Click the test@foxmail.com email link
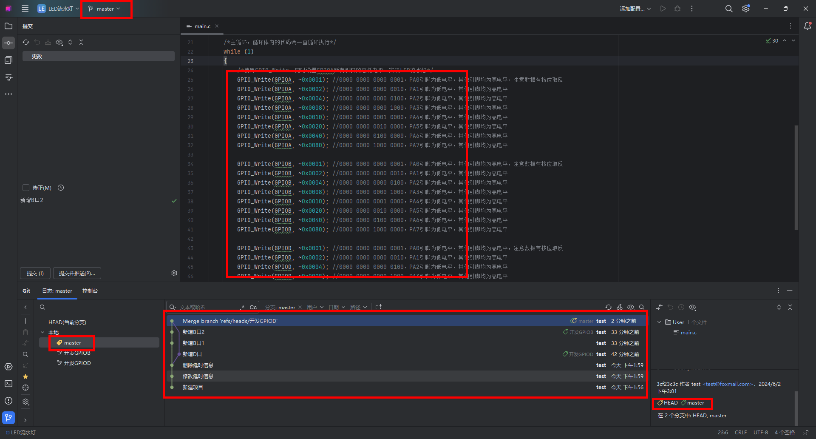816x439 pixels. (728, 384)
